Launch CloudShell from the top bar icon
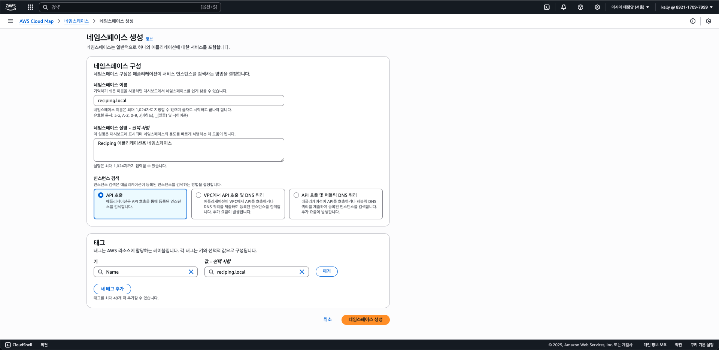This screenshot has width=719, height=350. coord(547,7)
